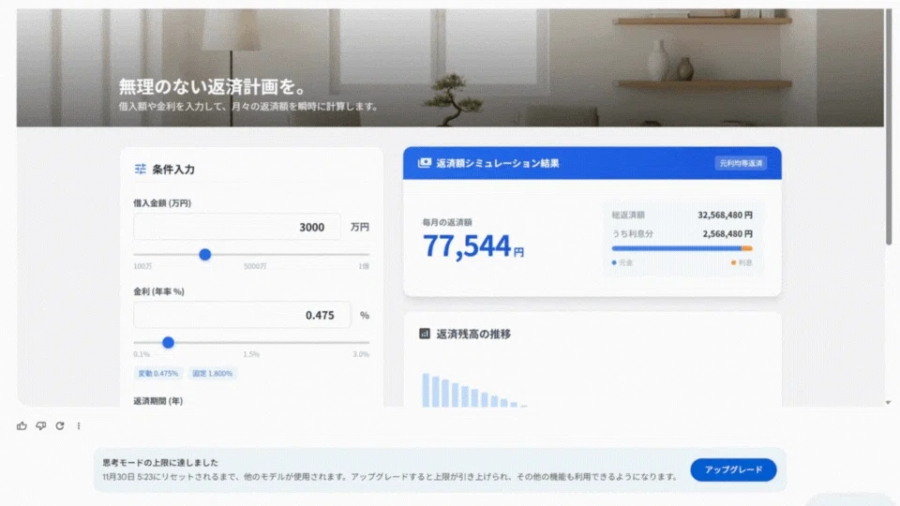Click the 元利均等返済 badge
The width and height of the screenshot is (900, 506).
[x=741, y=163]
